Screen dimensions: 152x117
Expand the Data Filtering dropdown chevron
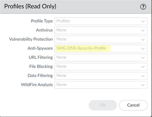[143, 76]
